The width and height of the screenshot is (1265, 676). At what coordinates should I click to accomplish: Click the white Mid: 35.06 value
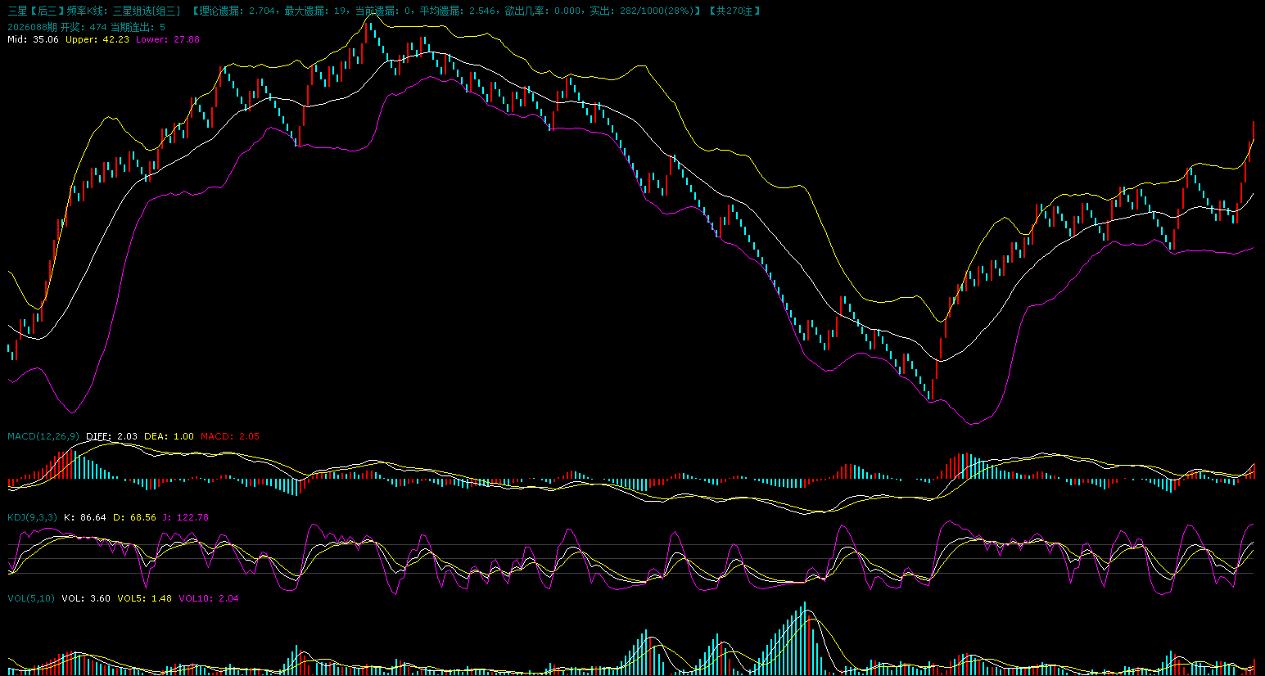[x=33, y=39]
